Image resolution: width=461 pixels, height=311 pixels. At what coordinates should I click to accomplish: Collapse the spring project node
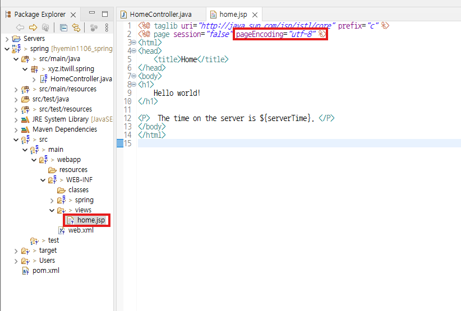pyautogui.click(x=7, y=49)
